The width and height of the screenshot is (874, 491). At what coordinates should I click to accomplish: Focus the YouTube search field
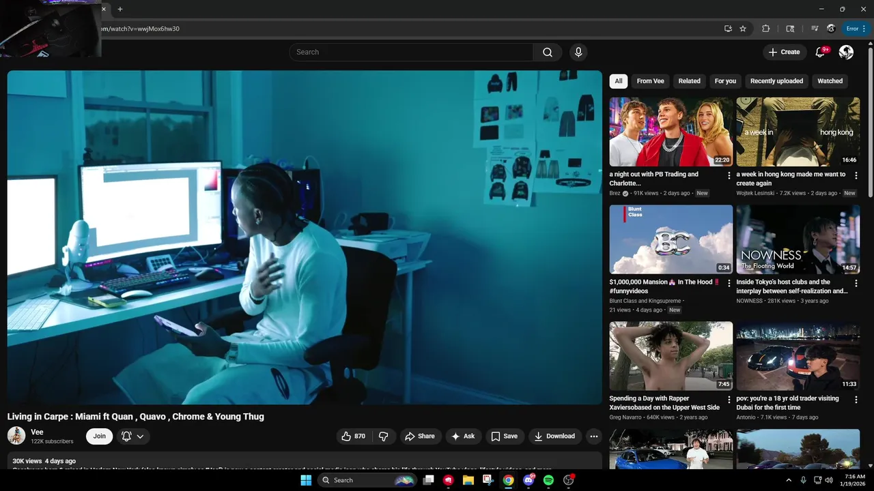pyautogui.click(x=411, y=52)
